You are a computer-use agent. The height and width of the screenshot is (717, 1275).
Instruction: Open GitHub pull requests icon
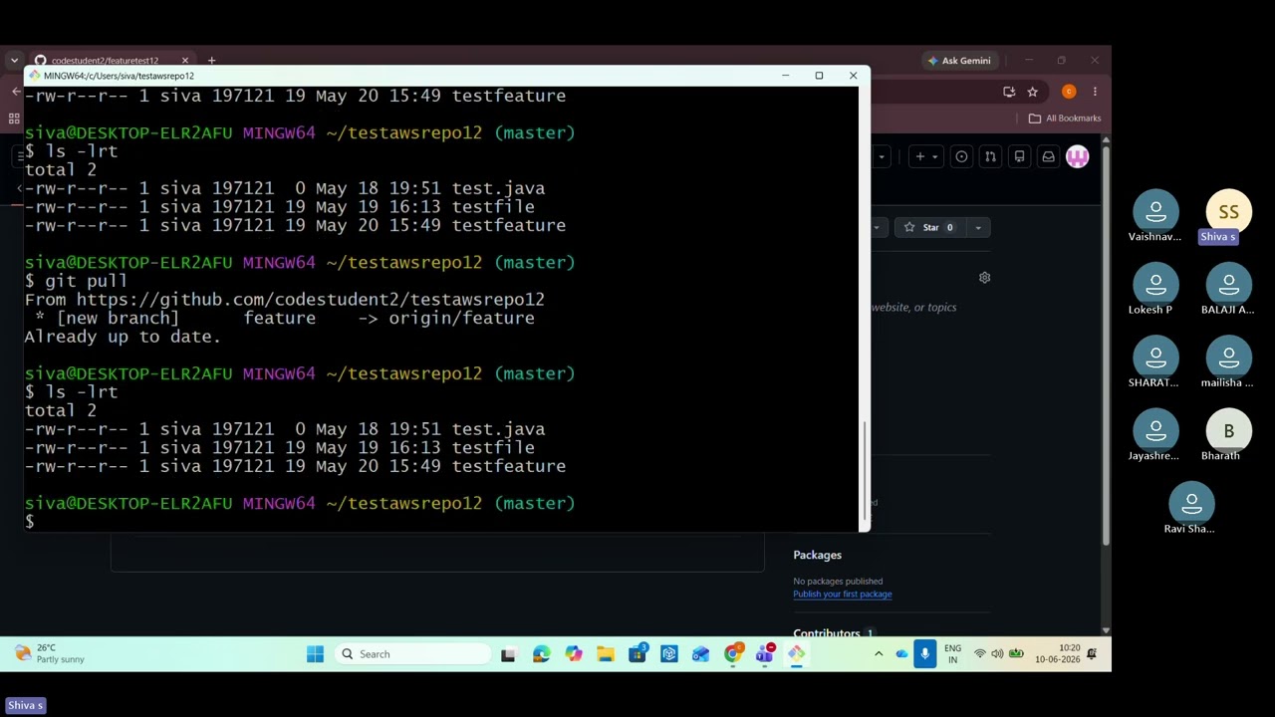click(x=990, y=156)
